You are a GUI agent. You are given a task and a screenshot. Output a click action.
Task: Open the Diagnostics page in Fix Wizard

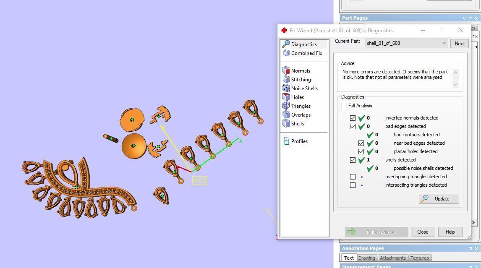(304, 44)
